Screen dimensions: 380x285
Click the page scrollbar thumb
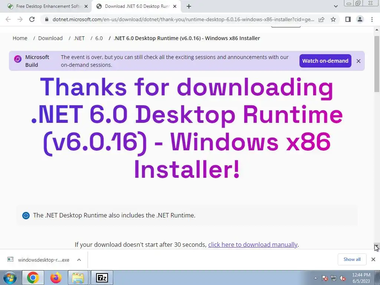coord(377,64)
